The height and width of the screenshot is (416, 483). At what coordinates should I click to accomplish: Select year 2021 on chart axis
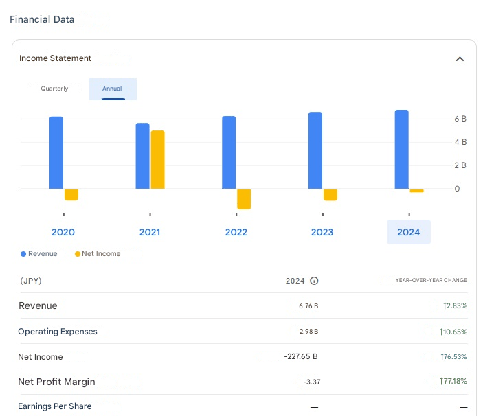tap(149, 232)
